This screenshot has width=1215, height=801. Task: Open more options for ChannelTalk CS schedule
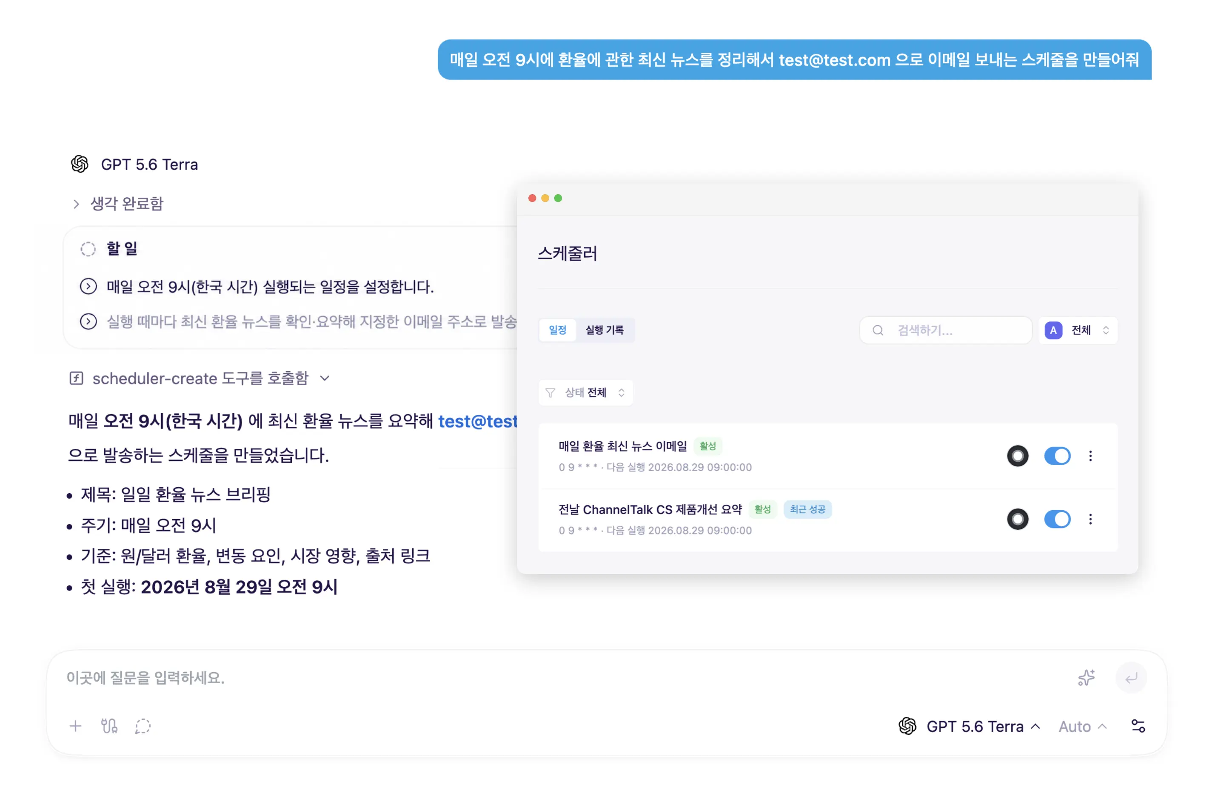(1090, 519)
